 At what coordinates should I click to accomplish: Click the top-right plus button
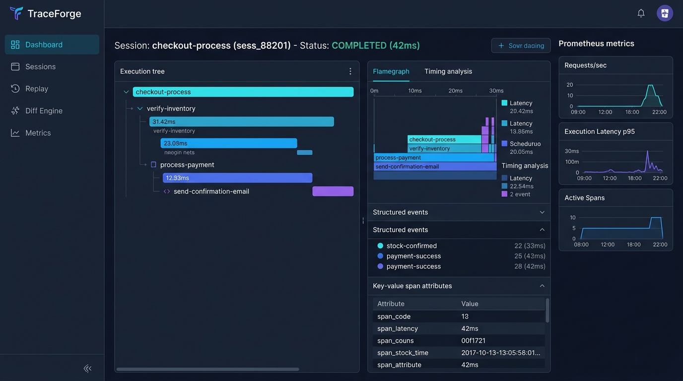tap(521, 46)
